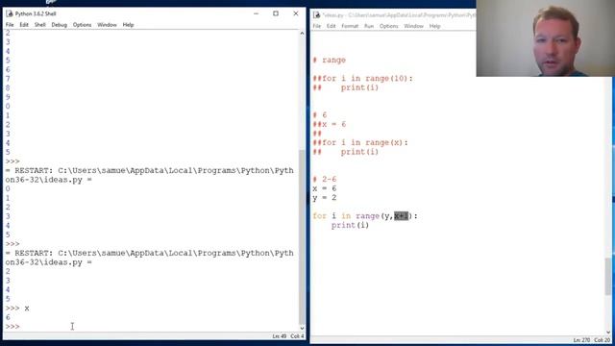Open Options menu in ideas.py editor

click(x=388, y=26)
